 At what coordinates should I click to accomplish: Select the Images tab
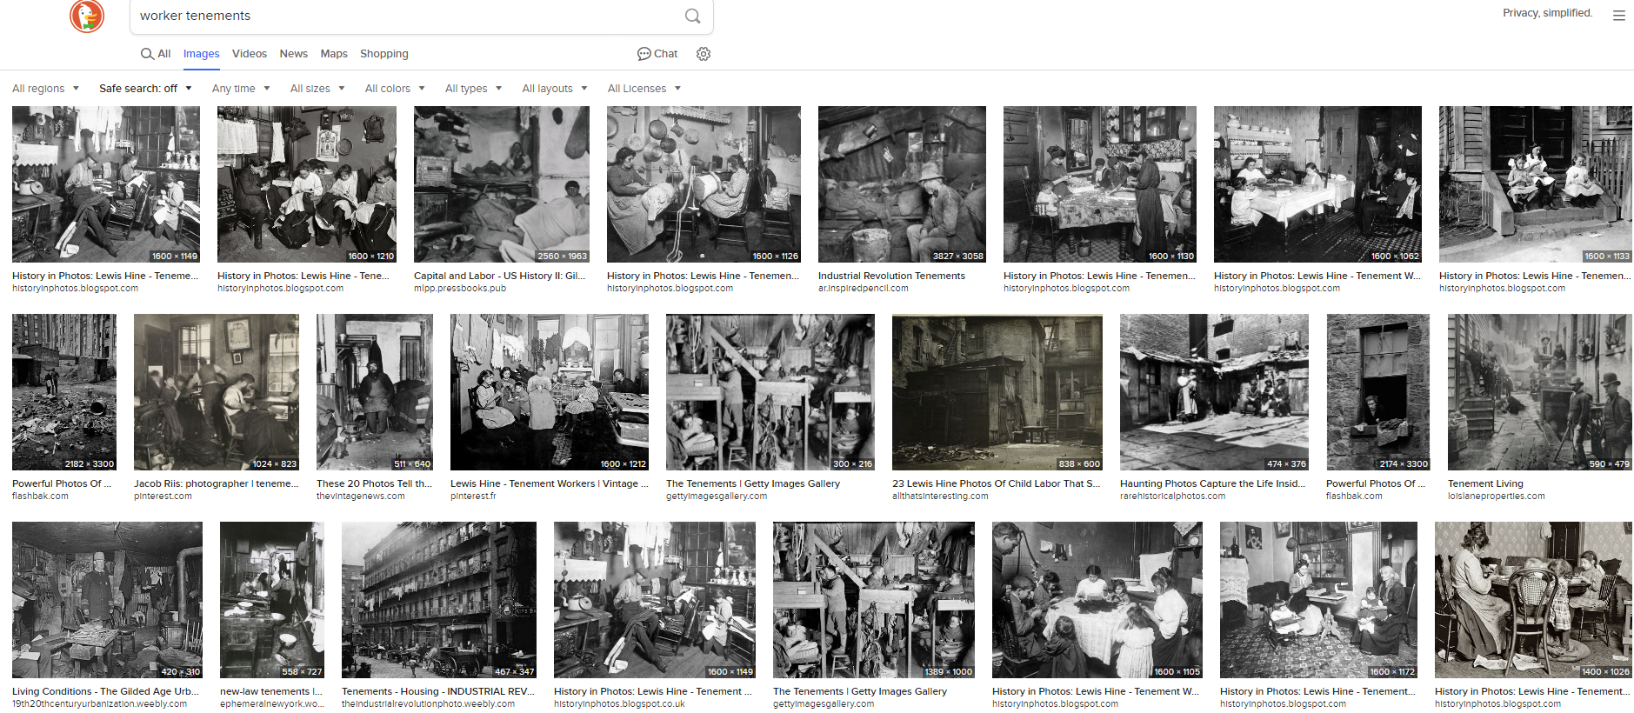(x=201, y=54)
